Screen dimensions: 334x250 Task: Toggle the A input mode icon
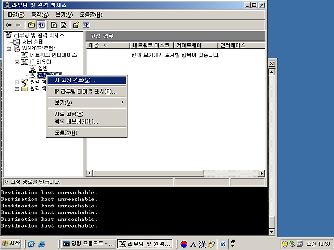coord(193,244)
